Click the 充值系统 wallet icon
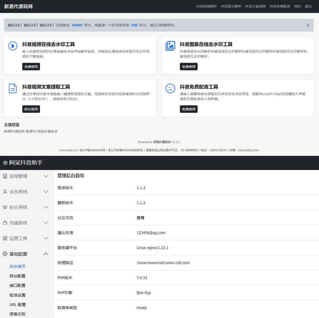This screenshot has height=318, width=319. (x=5, y=223)
